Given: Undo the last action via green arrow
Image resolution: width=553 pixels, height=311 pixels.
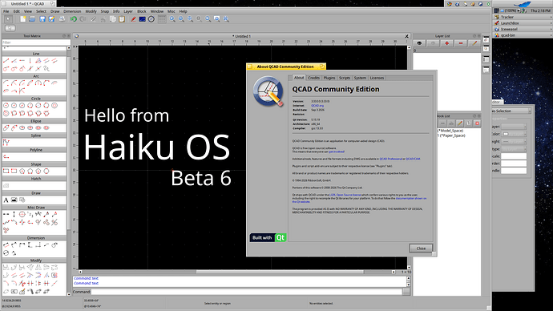Looking at the screenshot, I should 74,19.
